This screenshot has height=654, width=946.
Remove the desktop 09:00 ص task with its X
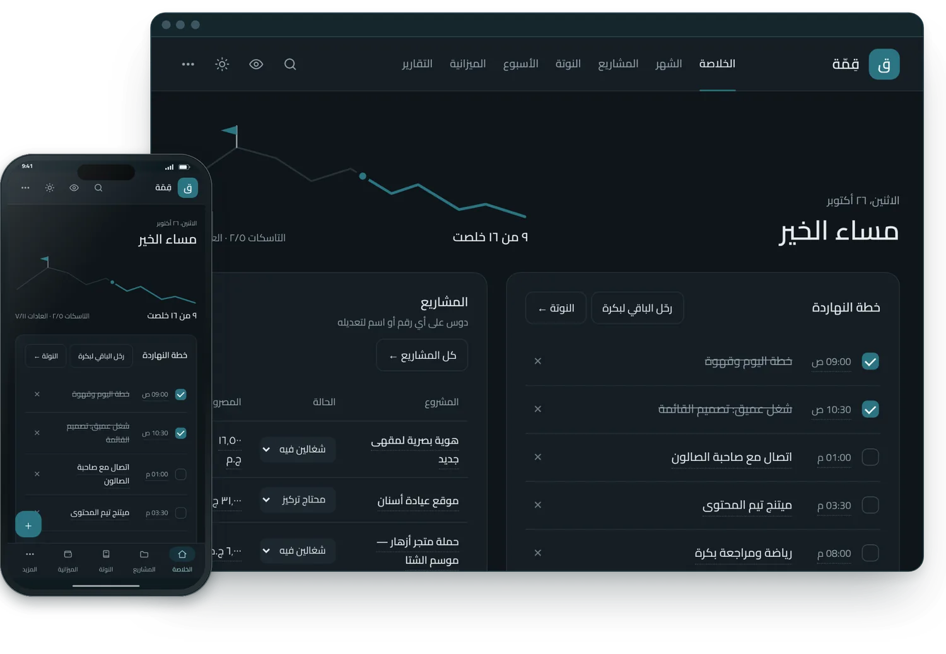tap(538, 361)
